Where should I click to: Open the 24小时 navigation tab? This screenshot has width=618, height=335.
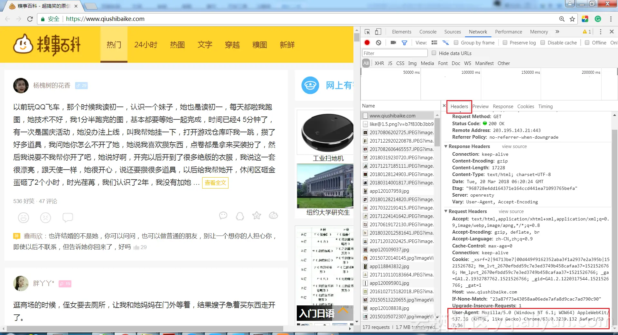coord(146,45)
